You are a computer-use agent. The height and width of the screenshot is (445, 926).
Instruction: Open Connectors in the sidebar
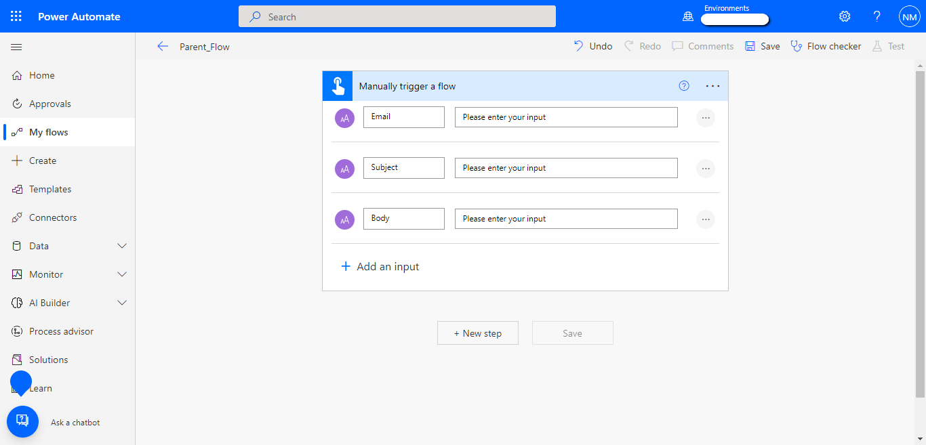tap(68, 217)
